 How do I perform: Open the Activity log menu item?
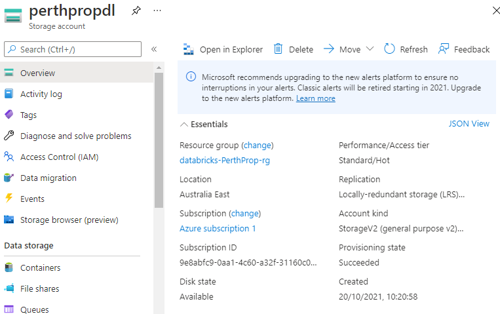coord(41,94)
